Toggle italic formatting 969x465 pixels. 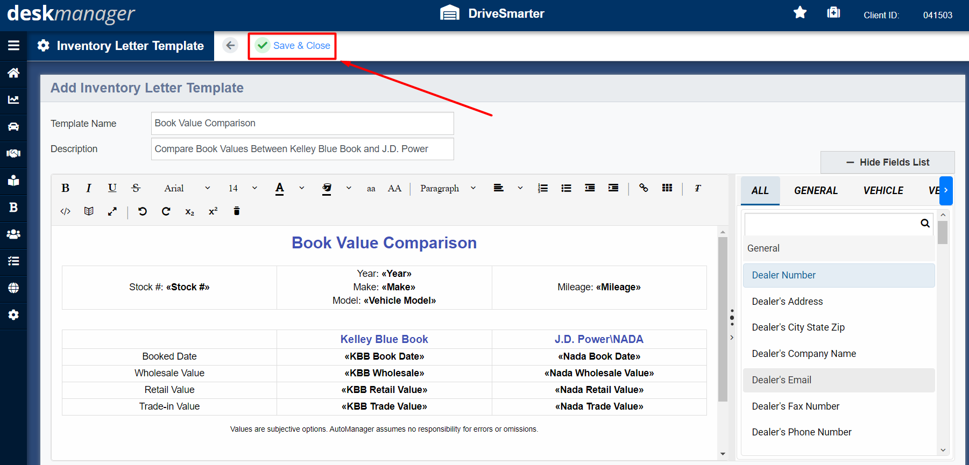coord(89,188)
